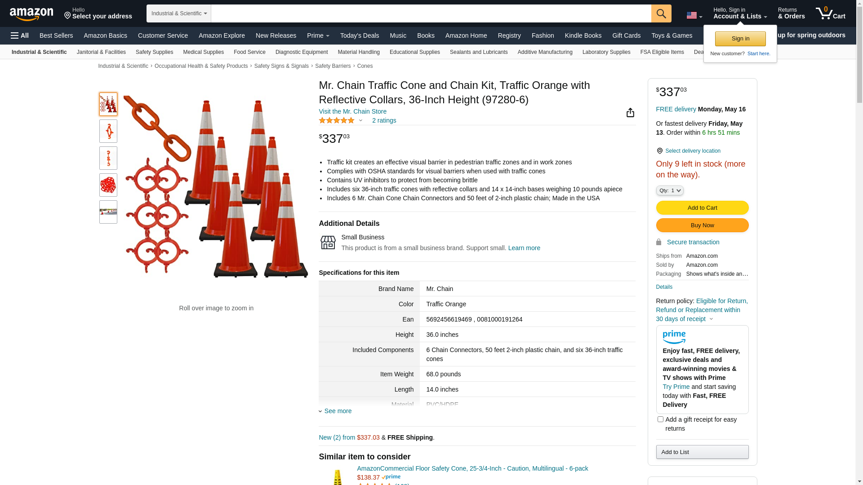Select the red chain pile thumbnail
This screenshot has width=863, height=485.
click(108, 185)
